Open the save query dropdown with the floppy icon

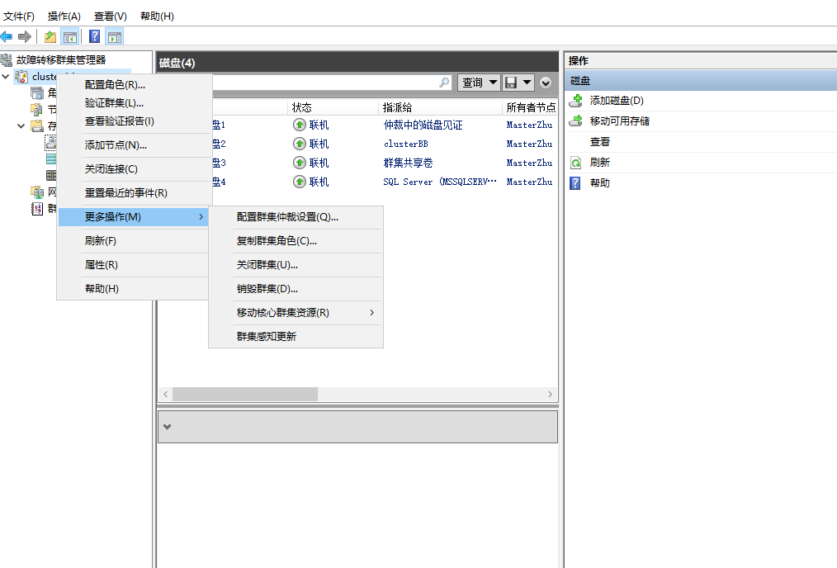pyautogui.click(x=518, y=83)
